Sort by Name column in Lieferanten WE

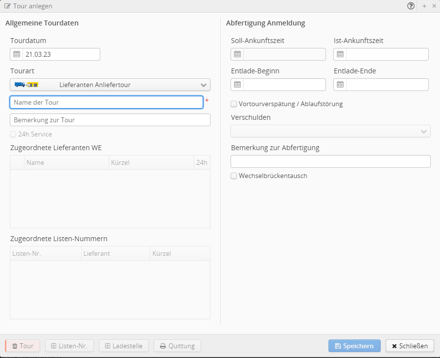click(x=67, y=162)
